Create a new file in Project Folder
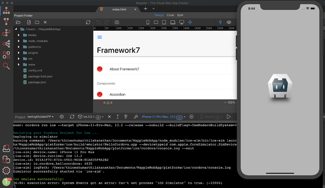The image size is (325, 188). pyautogui.click(x=29, y=22)
